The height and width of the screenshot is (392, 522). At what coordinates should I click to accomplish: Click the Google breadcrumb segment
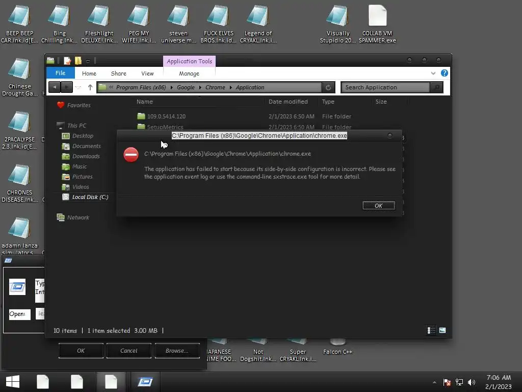pyautogui.click(x=186, y=87)
